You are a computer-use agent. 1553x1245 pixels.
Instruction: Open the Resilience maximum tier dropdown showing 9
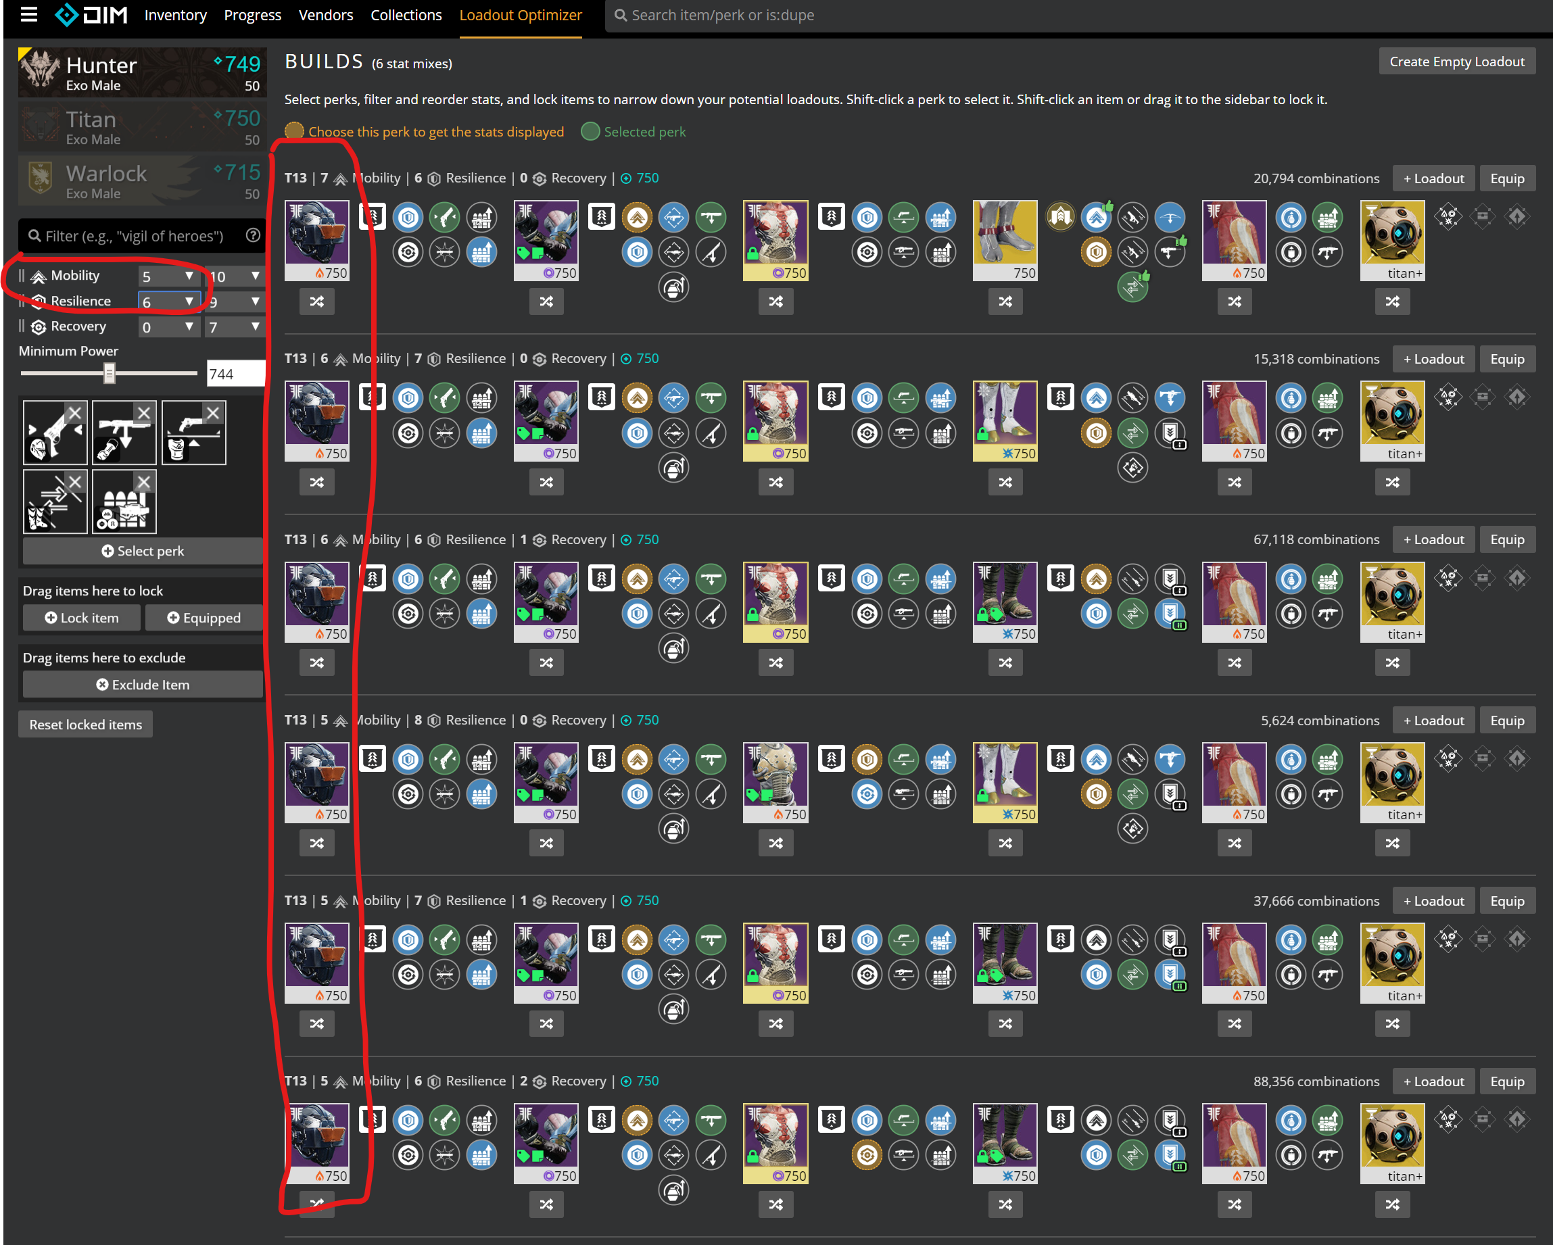(235, 302)
